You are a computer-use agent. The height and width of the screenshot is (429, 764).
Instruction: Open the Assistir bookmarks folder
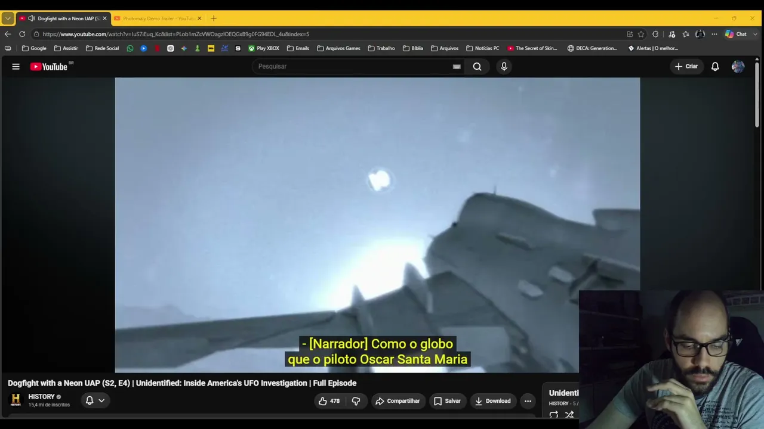(x=66, y=48)
